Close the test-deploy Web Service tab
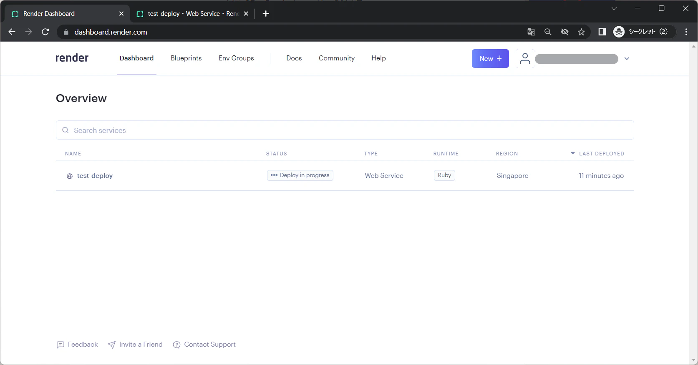Image resolution: width=698 pixels, height=365 pixels. click(246, 14)
